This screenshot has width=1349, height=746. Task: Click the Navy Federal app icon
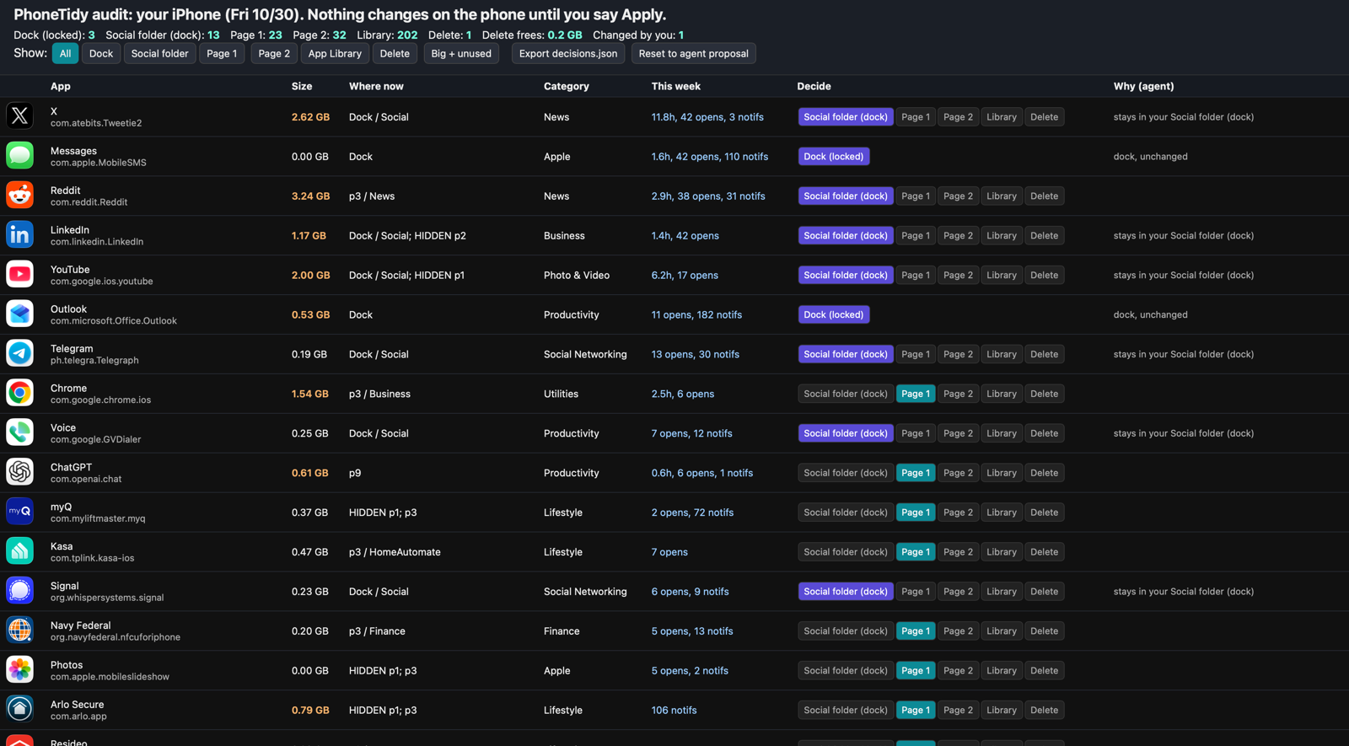[19, 631]
